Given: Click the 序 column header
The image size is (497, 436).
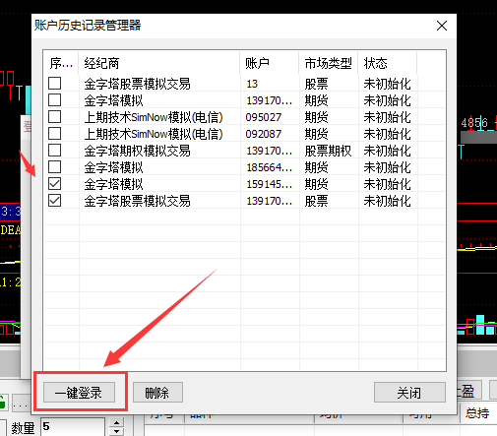Looking at the screenshot, I should pos(61,63).
